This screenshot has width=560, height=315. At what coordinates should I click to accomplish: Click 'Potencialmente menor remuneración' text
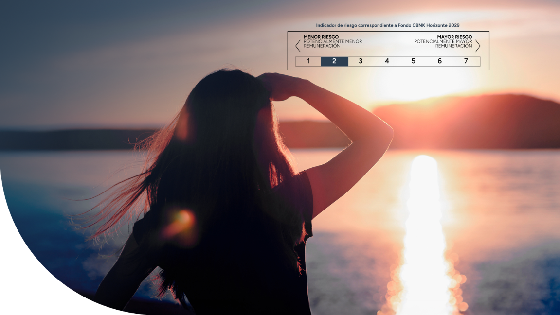coord(333,44)
